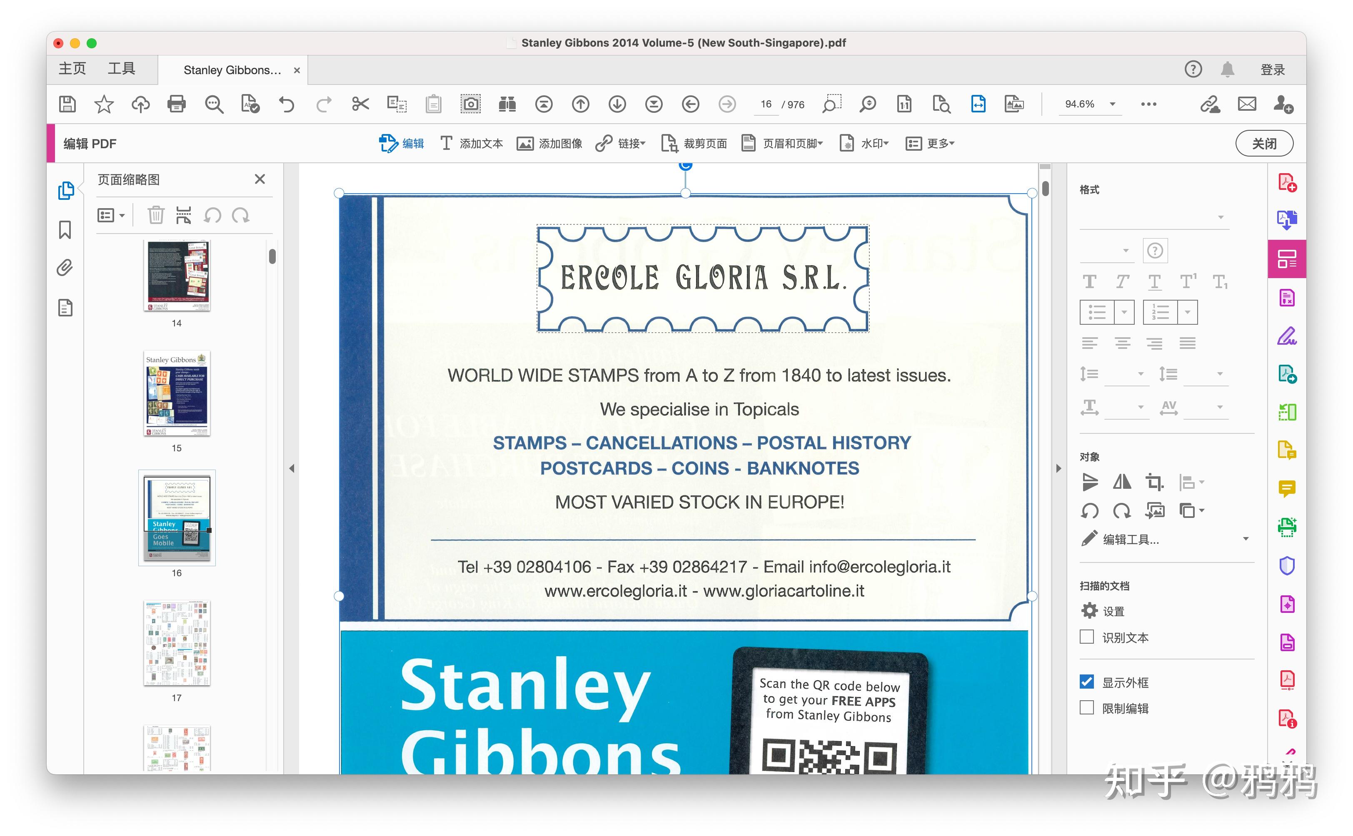Uncheck the 显示外框 checkbox
This screenshot has height=836, width=1353.
(x=1086, y=682)
